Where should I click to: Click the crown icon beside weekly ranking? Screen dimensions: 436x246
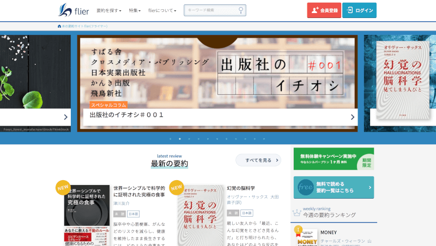296,212
